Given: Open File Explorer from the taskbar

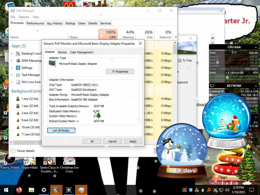Looking at the screenshot, I should (31, 190).
